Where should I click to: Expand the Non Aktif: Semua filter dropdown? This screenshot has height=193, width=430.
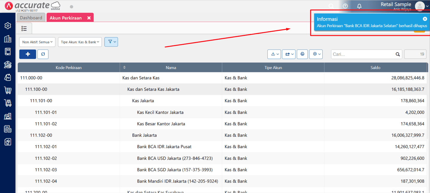pyautogui.click(x=37, y=42)
